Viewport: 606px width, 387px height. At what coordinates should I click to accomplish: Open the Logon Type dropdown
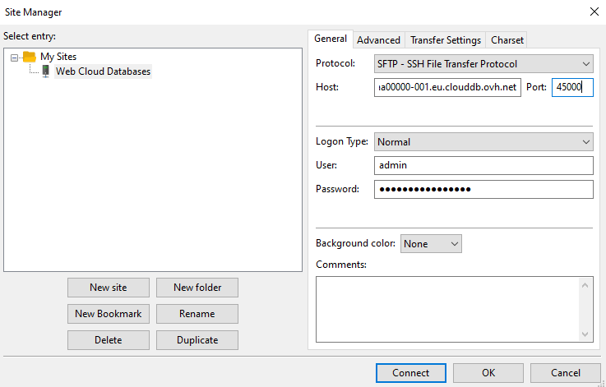coord(483,142)
